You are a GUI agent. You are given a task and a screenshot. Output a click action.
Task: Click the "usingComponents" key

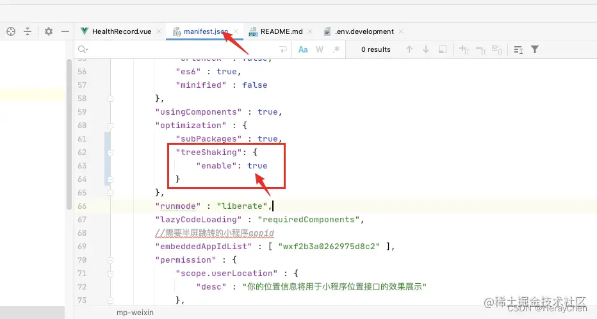coord(198,112)
